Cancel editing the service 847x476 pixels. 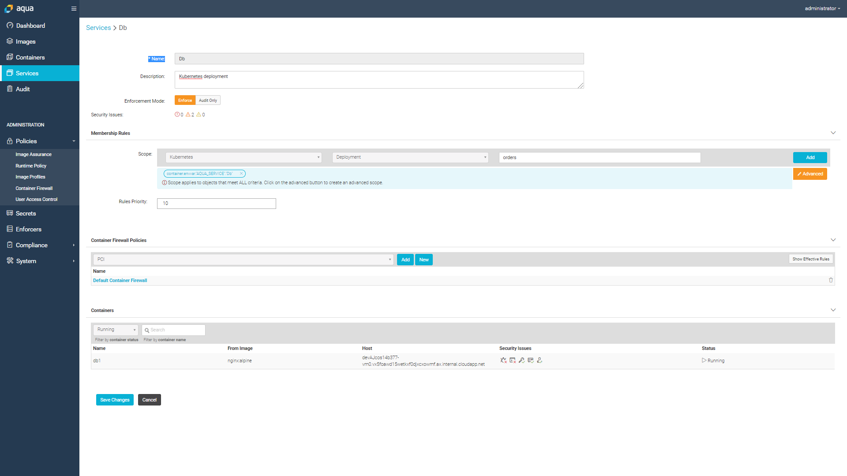coord(150,400)
